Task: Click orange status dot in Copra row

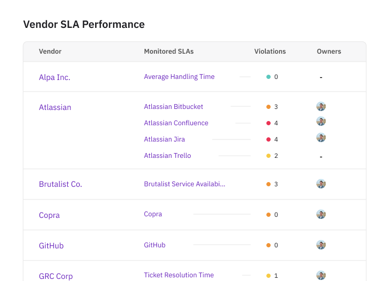Action: point(269,215)
